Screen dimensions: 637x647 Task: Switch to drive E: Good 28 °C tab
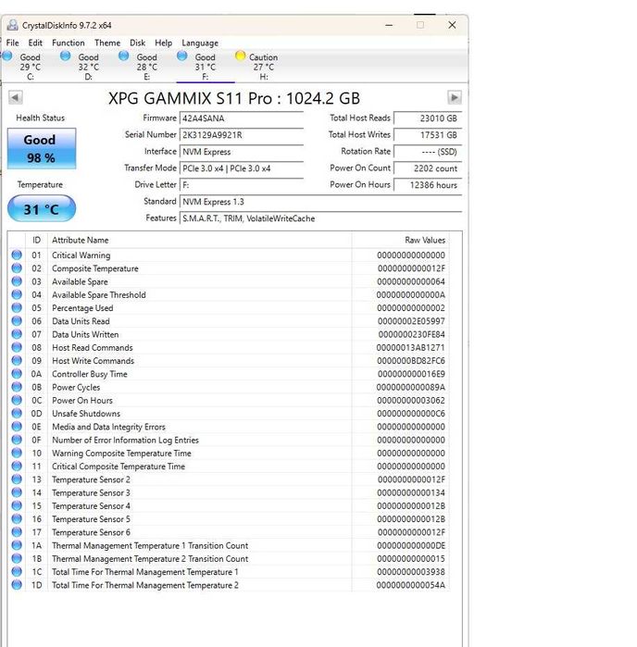[145, 67]
